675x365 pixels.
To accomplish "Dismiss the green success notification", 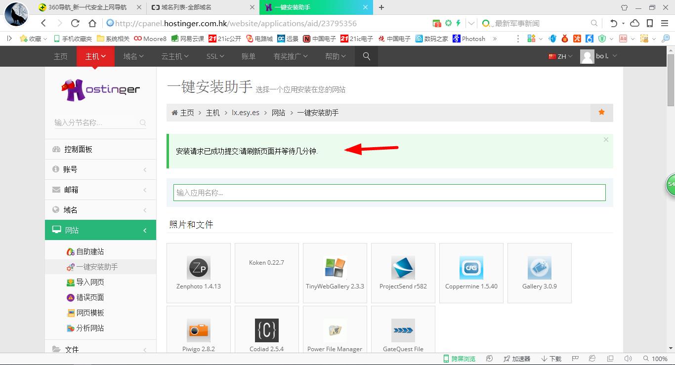I will click(x=606, y=139).
